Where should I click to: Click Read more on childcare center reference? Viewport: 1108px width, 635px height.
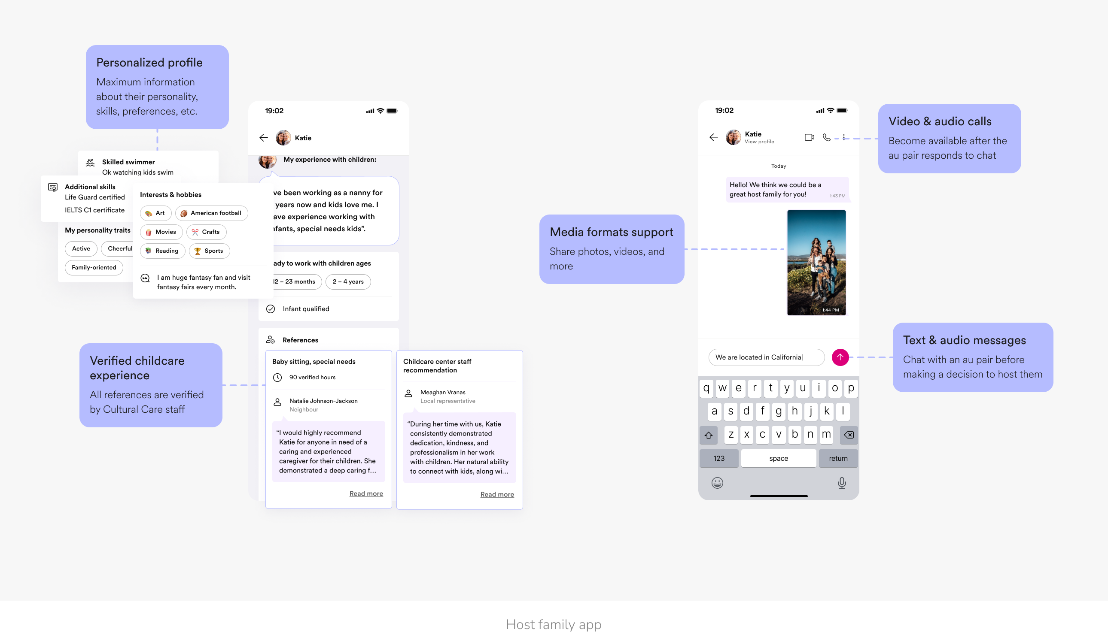pyautogui.click(x=495, y=494)
